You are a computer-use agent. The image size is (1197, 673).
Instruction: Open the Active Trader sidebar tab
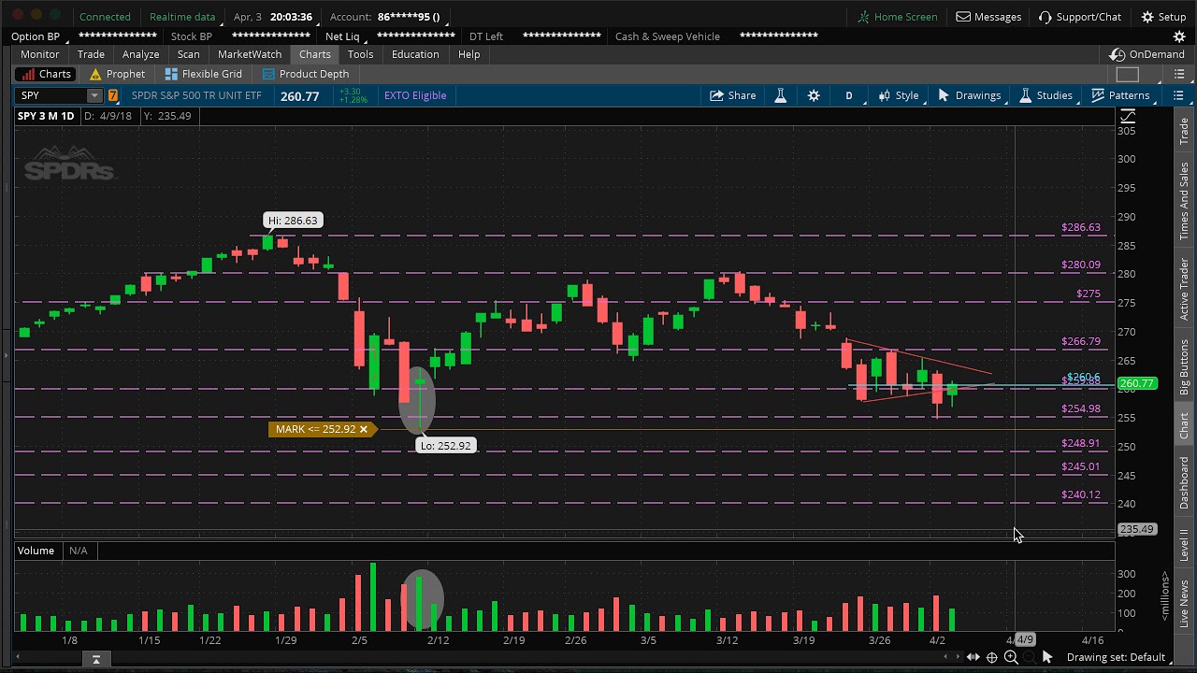(1184, 290)
